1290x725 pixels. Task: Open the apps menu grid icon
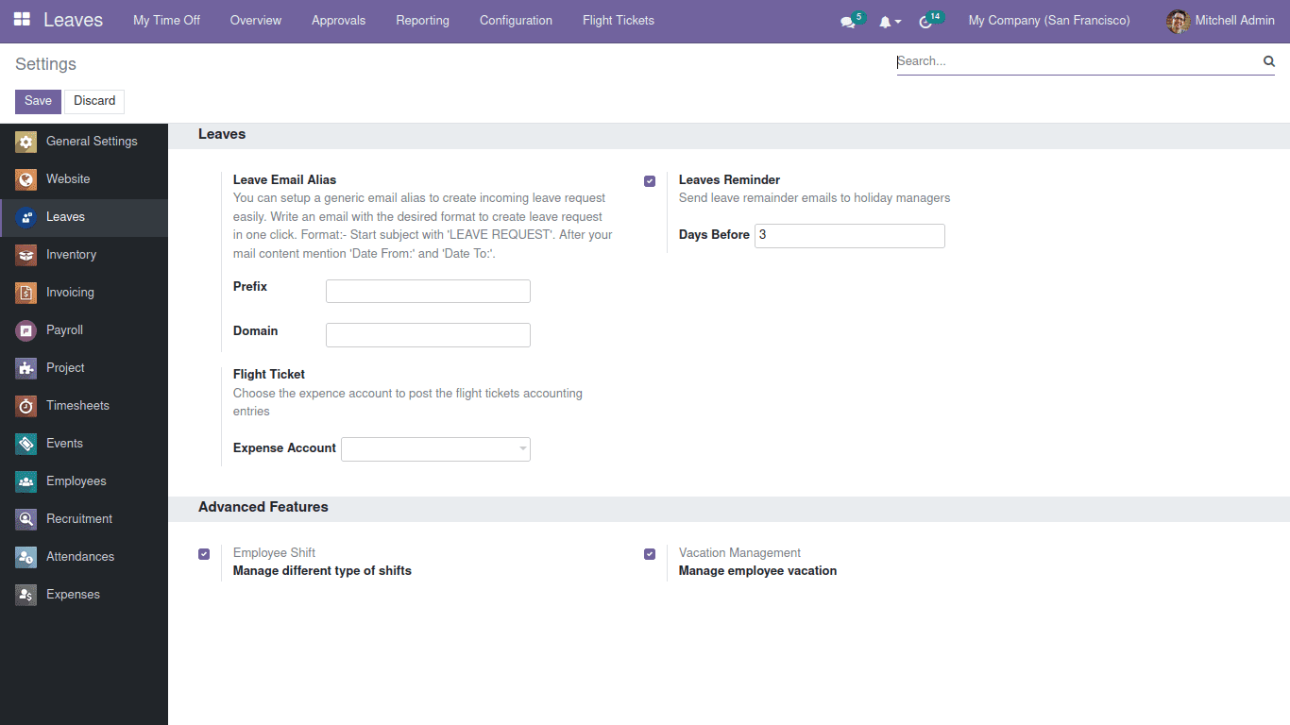click(x=21, y=20)
